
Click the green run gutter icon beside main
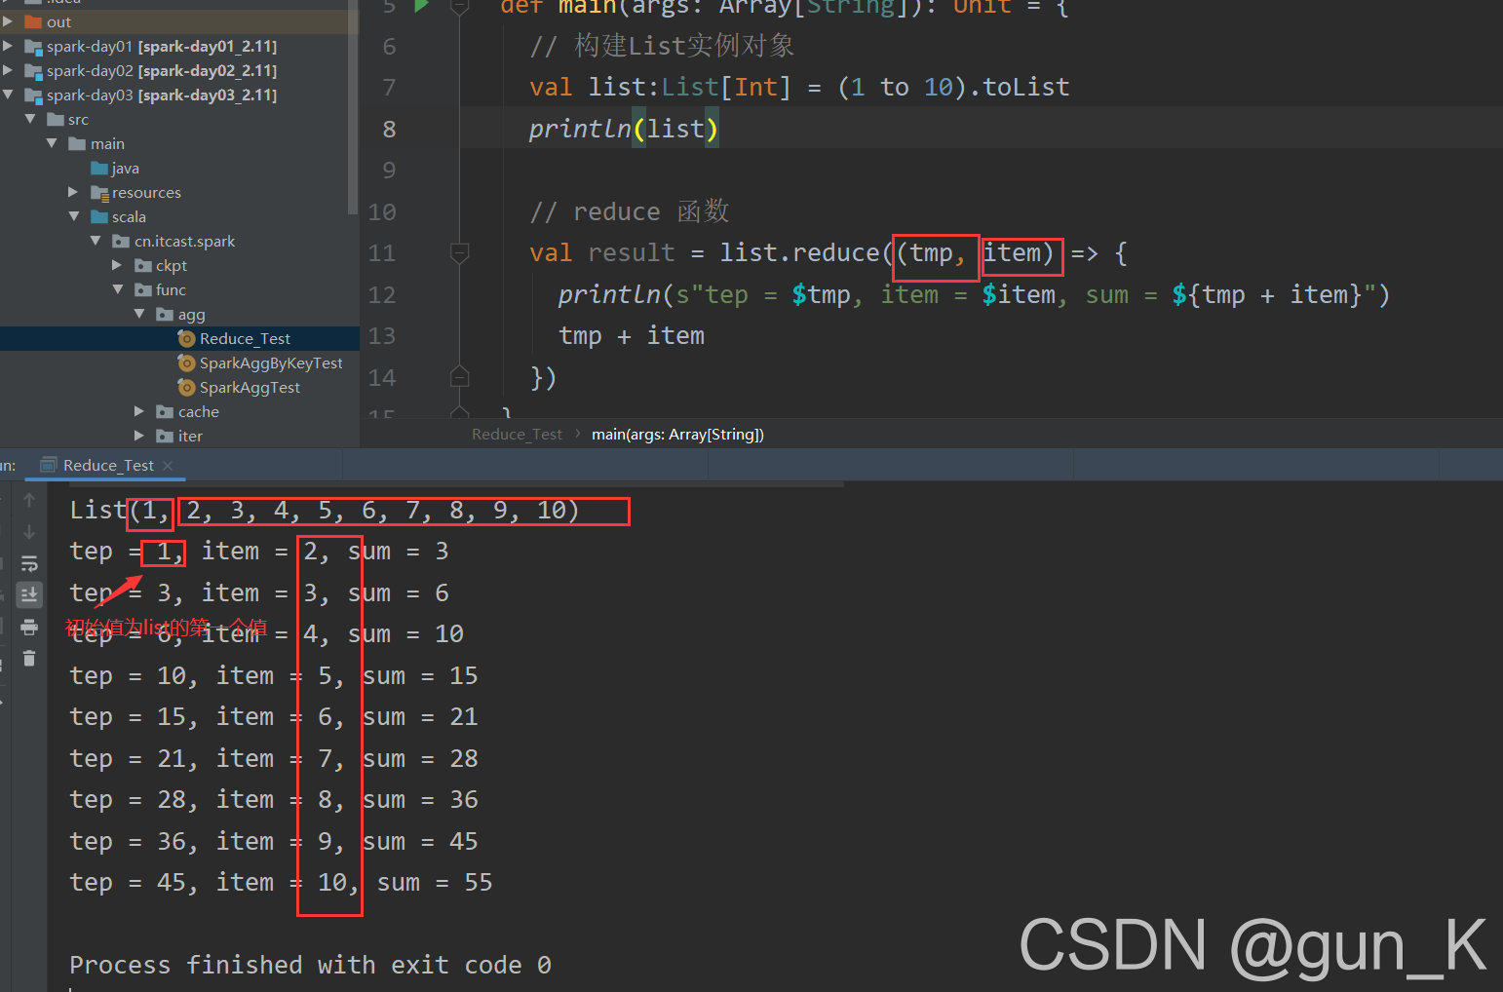pyautogui.click(x=421, y=6)
